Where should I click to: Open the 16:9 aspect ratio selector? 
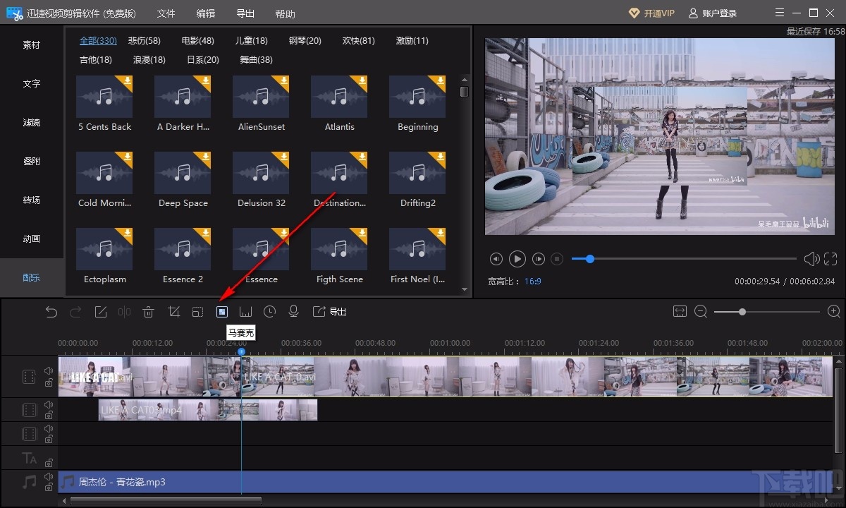point(532,282)
